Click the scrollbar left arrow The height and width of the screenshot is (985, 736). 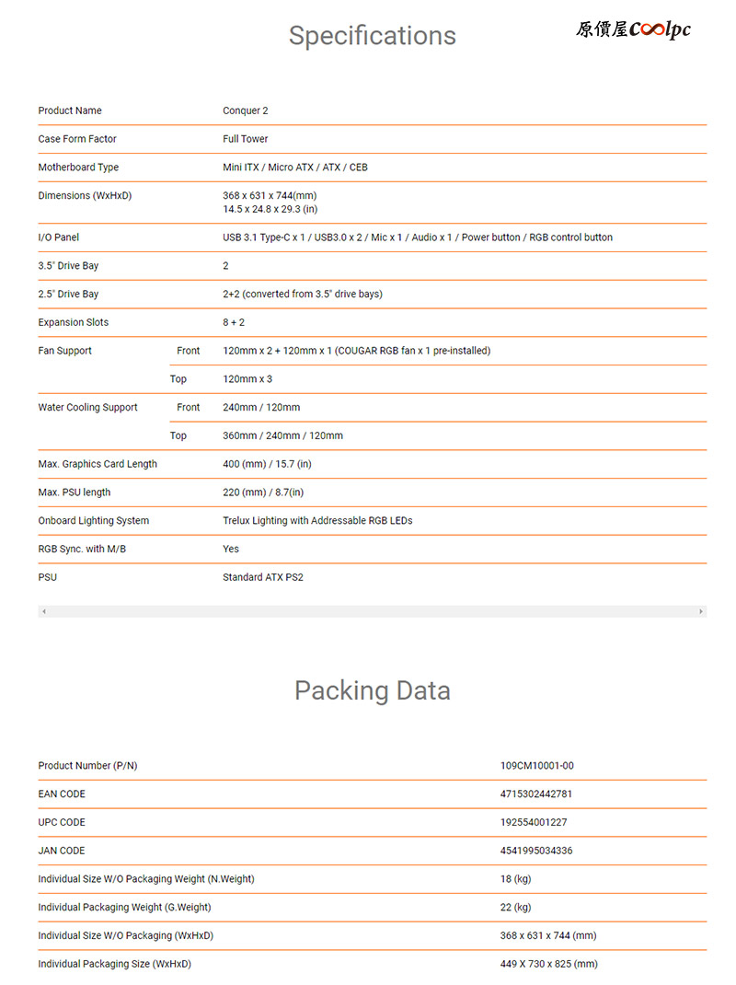coord(43,611)
